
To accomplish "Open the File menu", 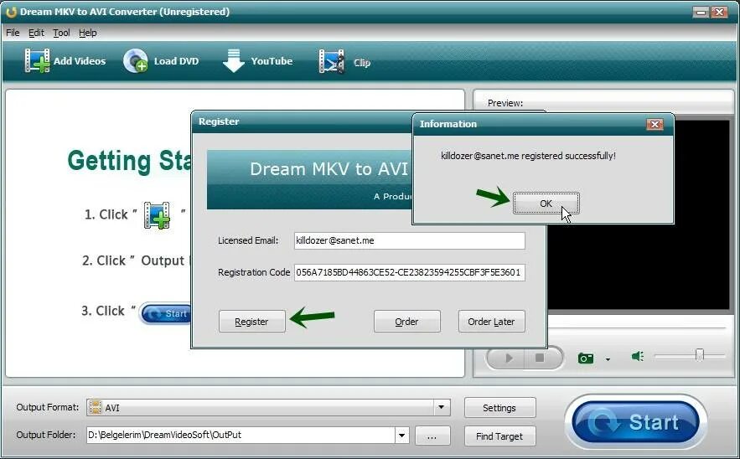I will [13, 33].
